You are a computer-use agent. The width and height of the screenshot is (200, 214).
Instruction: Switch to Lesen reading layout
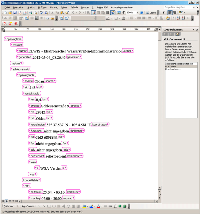click(151, 13)
